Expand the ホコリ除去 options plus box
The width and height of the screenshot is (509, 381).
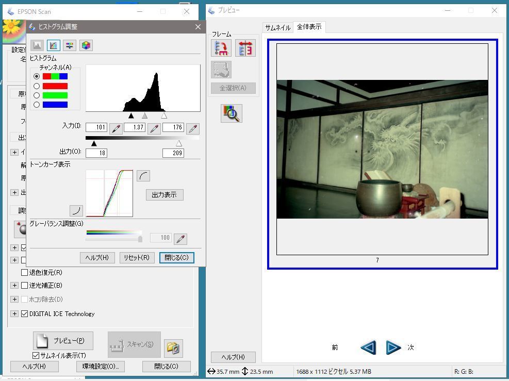14,299
